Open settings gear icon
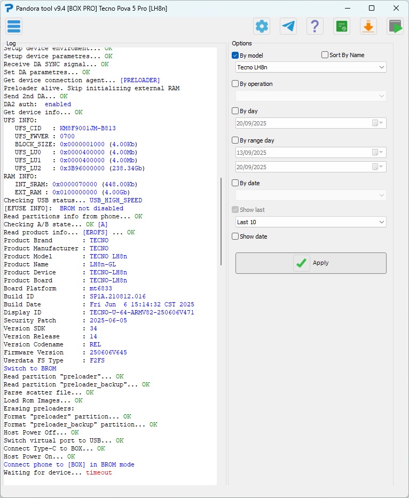Image resolution: width=409 pixels, height=498 pixels. 262,26
